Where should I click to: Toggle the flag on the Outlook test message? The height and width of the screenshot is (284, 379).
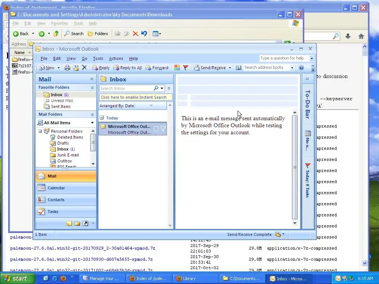point(163,129)
